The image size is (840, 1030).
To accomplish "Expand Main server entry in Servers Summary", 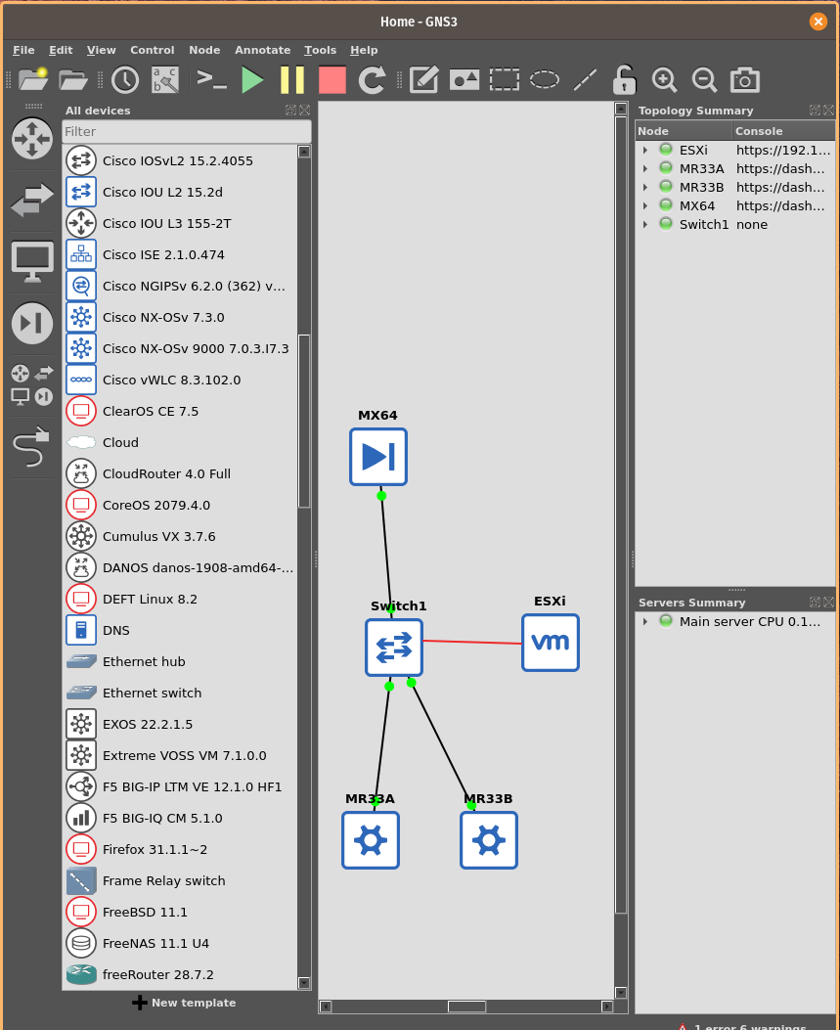I will click(645, 622).
